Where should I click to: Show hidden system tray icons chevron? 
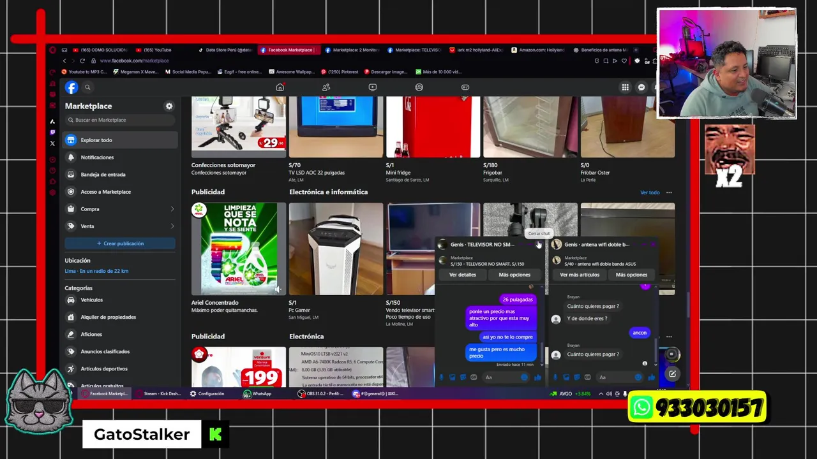coord(601,394)
